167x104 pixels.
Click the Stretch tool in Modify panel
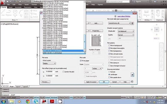(34, 17)
